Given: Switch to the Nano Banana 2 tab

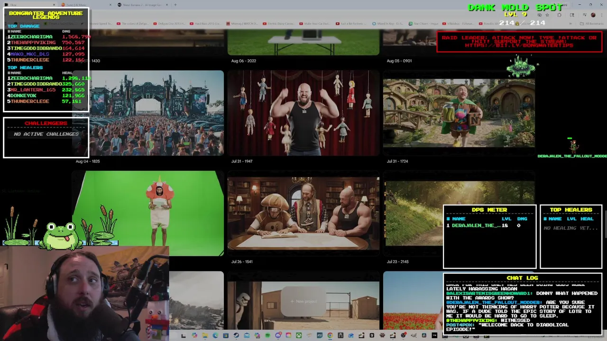Looking at the screenshot, I should tap(142, 5).
